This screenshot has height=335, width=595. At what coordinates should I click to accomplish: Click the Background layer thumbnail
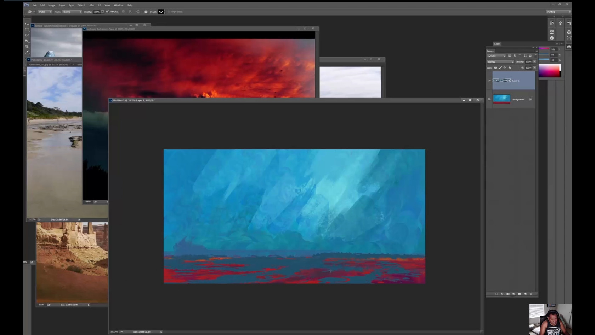tap(501, 99)
